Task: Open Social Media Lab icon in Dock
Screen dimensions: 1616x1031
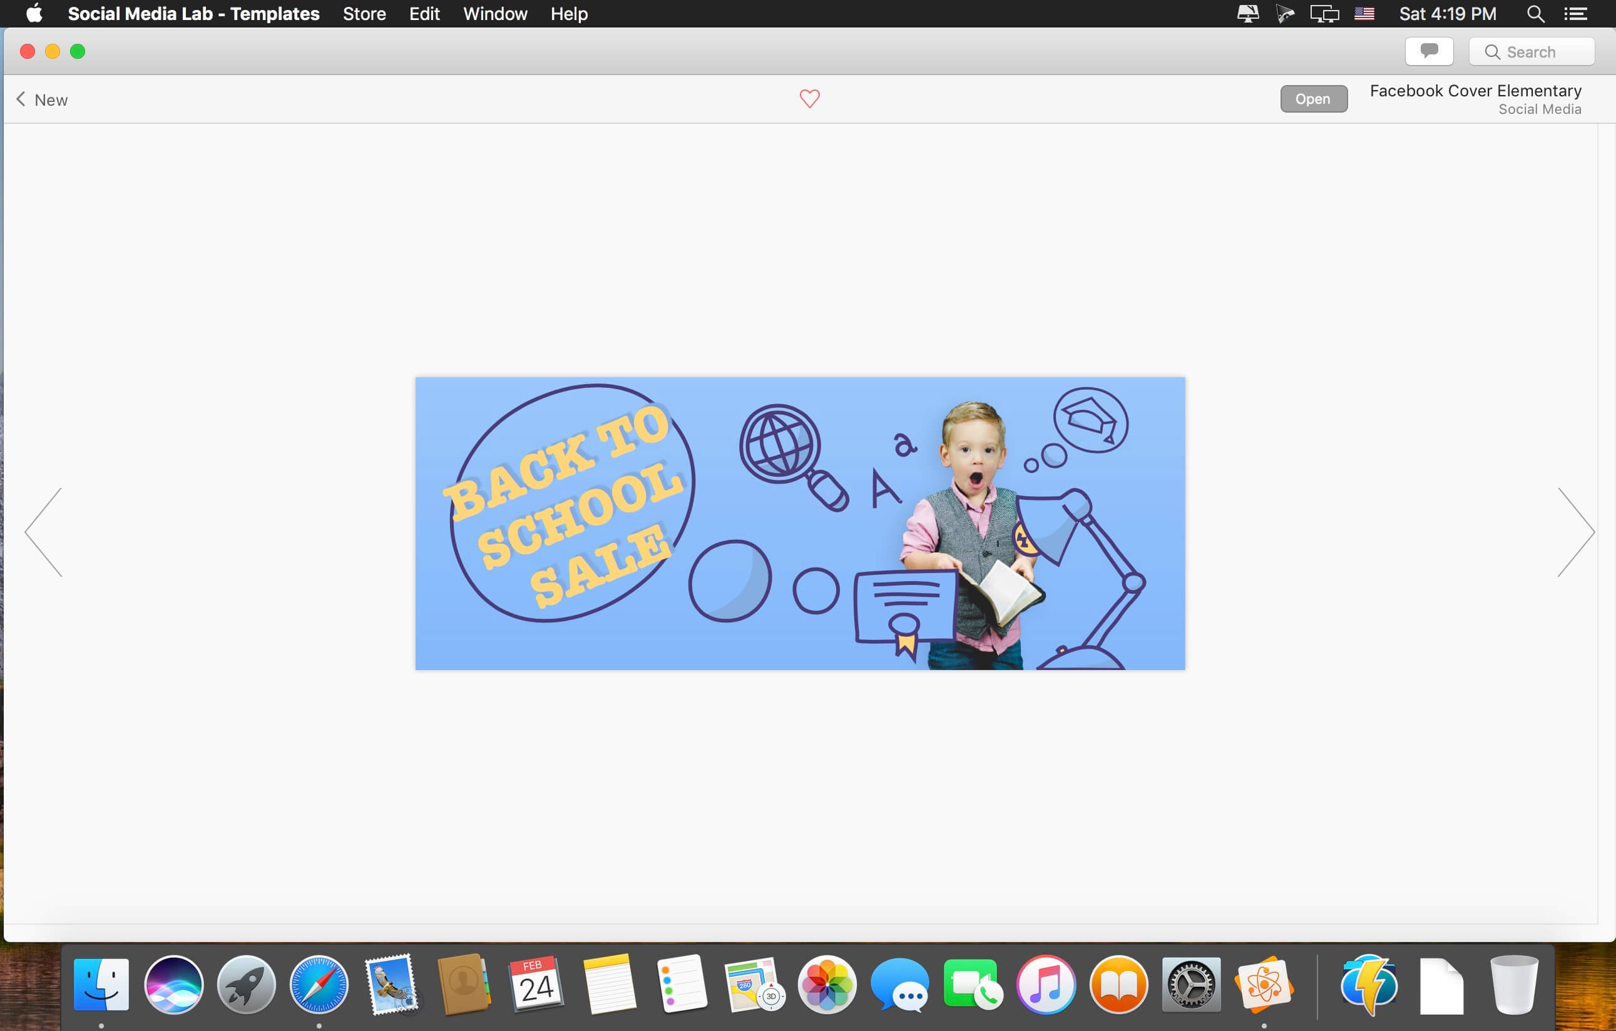Action: (x=1264, y=985)
